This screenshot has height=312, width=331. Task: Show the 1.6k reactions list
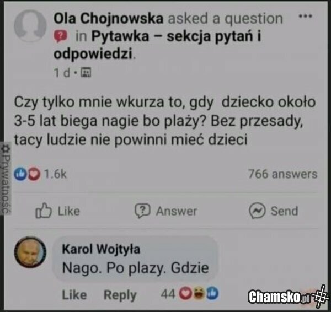tap(55, 174)
